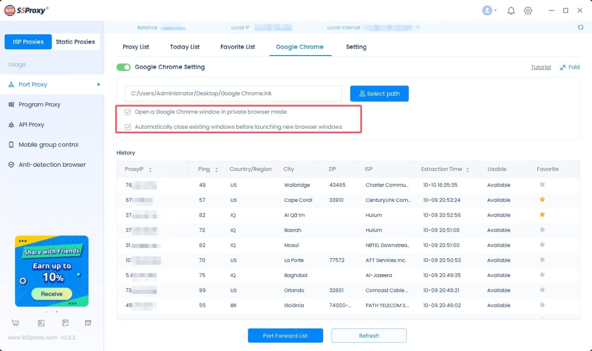
Task: Uncheck private browser mode option
Action: [x=128, y=112]
